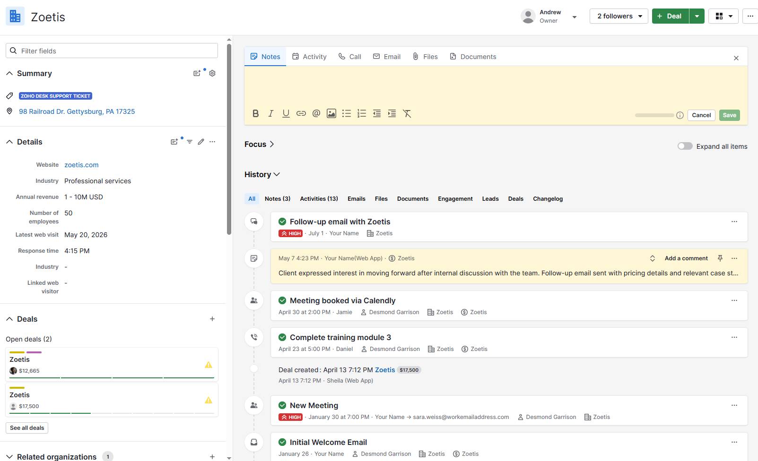Apply italic formatting in the note editor

[x=271, y=113]
